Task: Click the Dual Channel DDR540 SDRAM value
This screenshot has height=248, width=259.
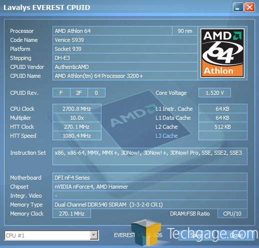Action: 150,205
